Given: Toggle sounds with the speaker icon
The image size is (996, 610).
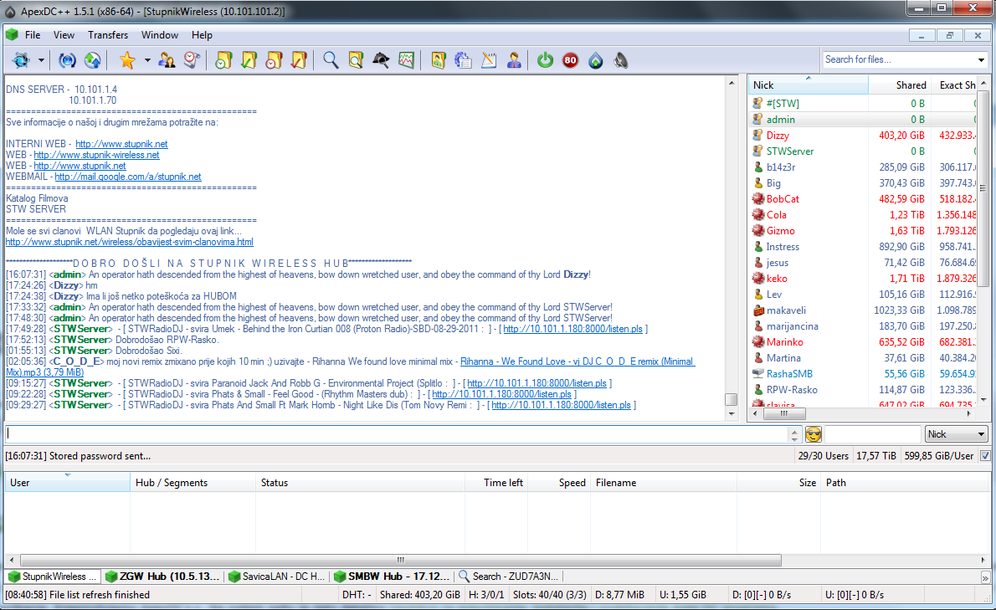Looking at the screenshot, I should [x=620, y=60].
